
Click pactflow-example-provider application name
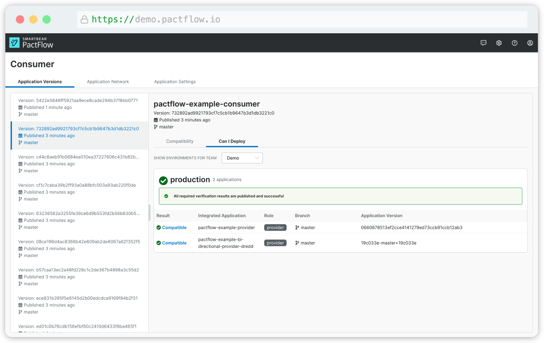click(x=226, y=228)
